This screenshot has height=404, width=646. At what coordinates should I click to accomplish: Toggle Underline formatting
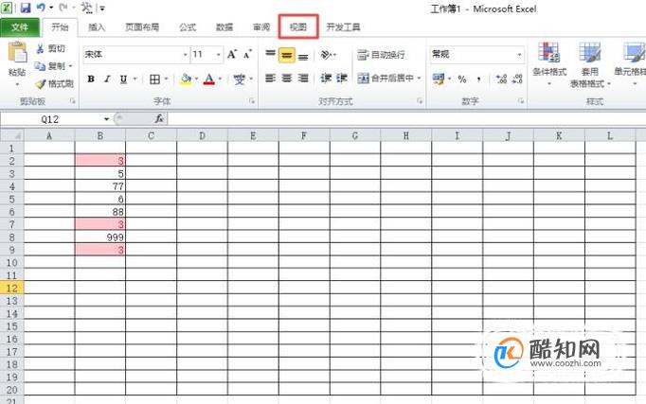123,79
